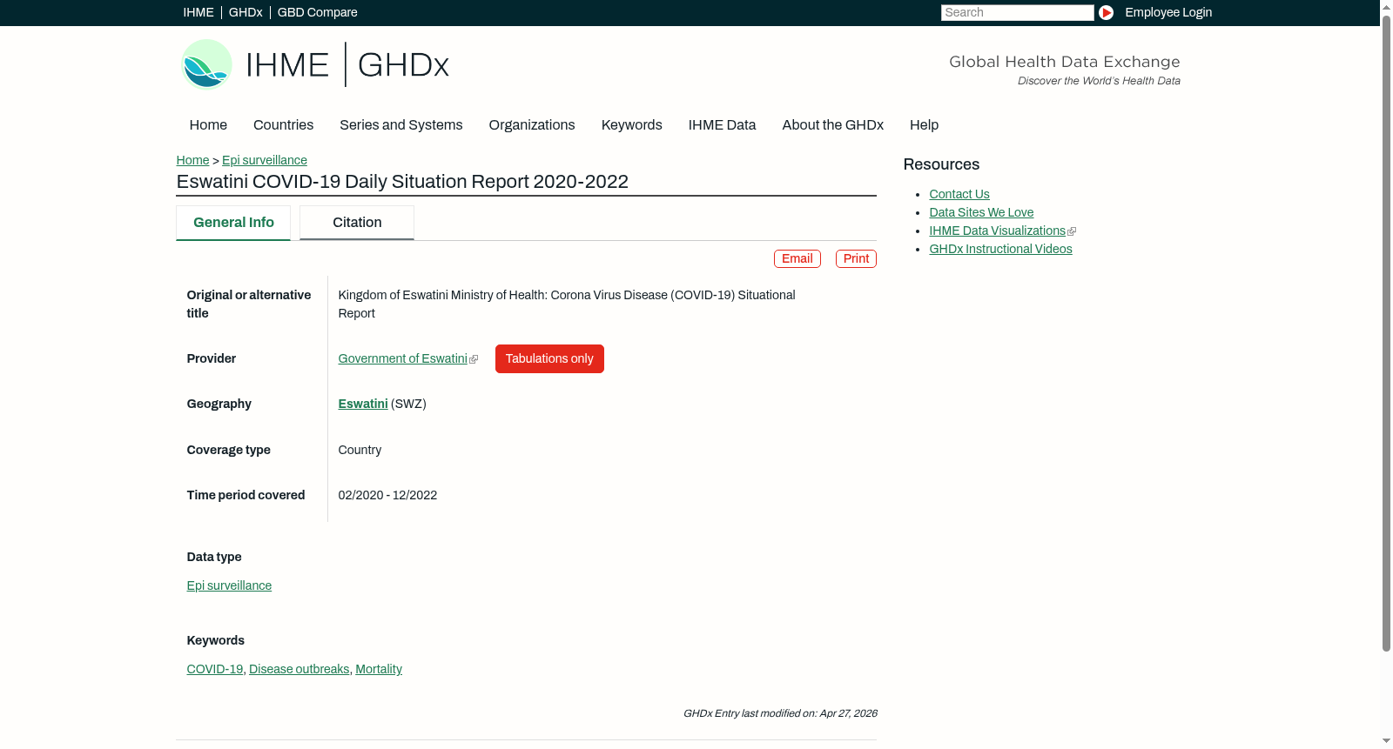
Task: Switch to the Citation tab
Action: point(357,223)
